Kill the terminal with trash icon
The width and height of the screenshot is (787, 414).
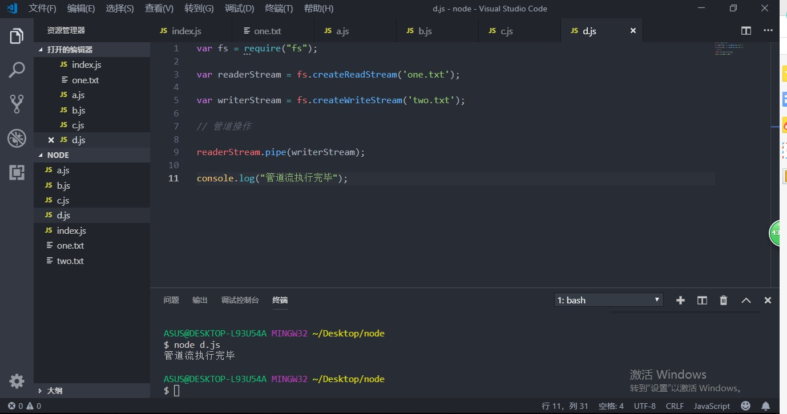(x=724, y=300)
